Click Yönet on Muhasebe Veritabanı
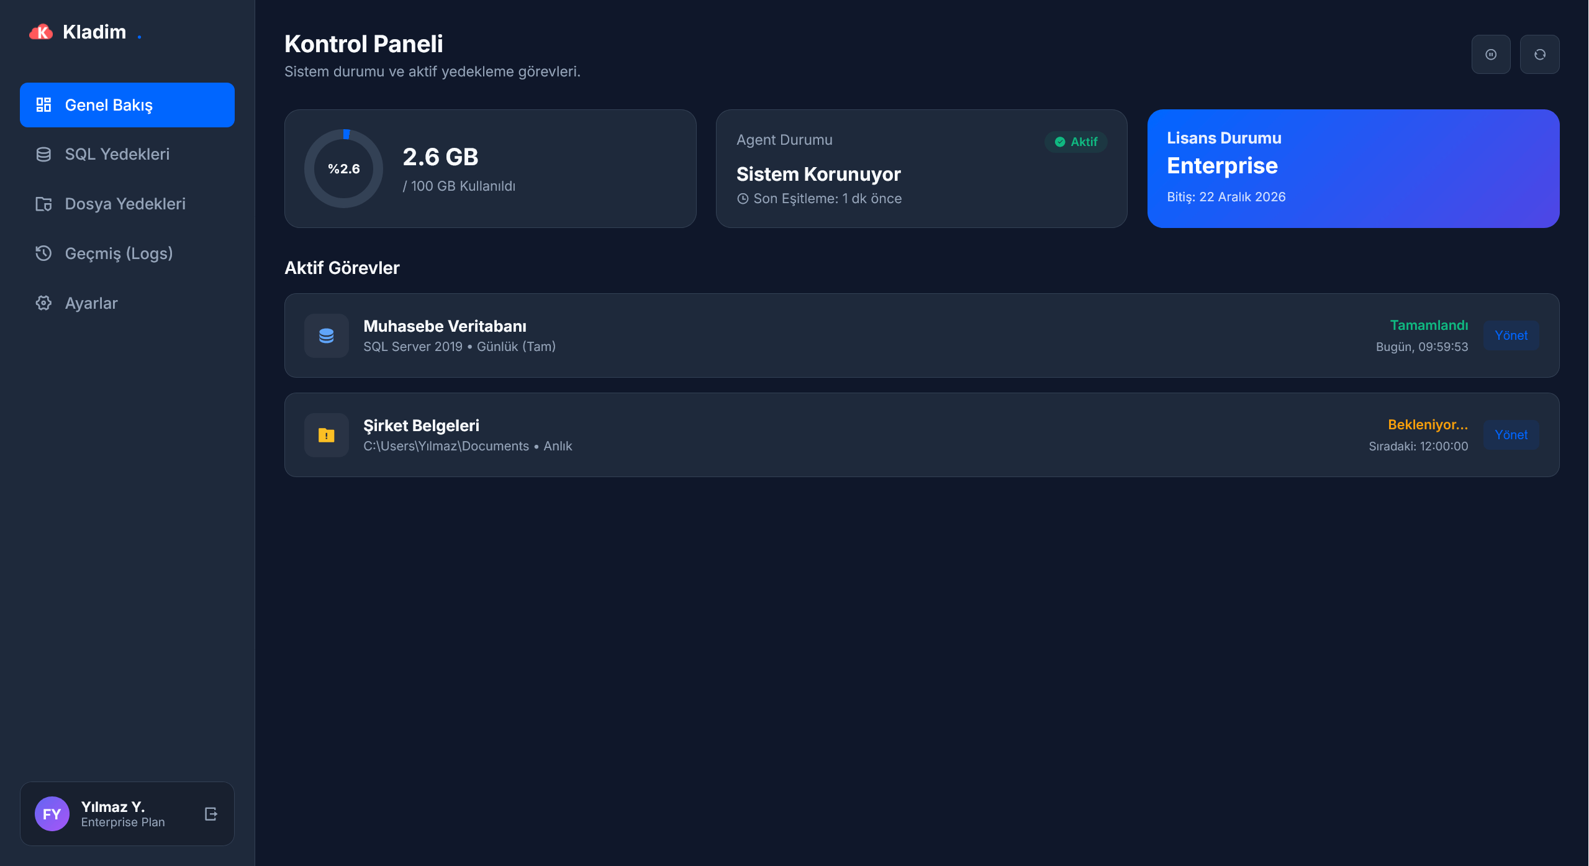1589x866 pixels. (x=1512, y=335)
